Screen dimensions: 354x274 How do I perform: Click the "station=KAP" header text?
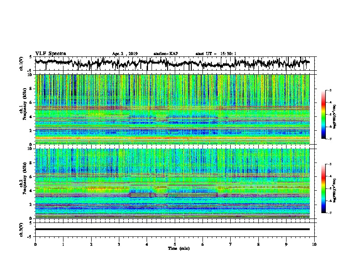coord(166,54)
